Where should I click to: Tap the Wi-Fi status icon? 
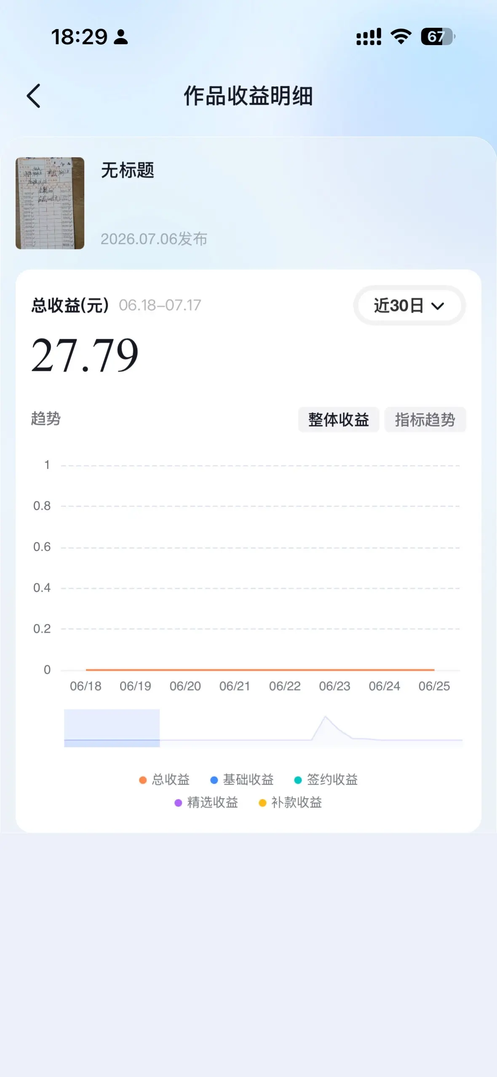401,37
